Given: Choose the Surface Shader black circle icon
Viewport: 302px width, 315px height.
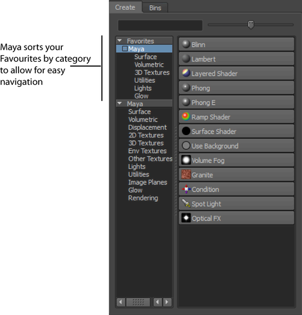Looking at the screenshot, I should pyautogui.click(x=186, y=131).
